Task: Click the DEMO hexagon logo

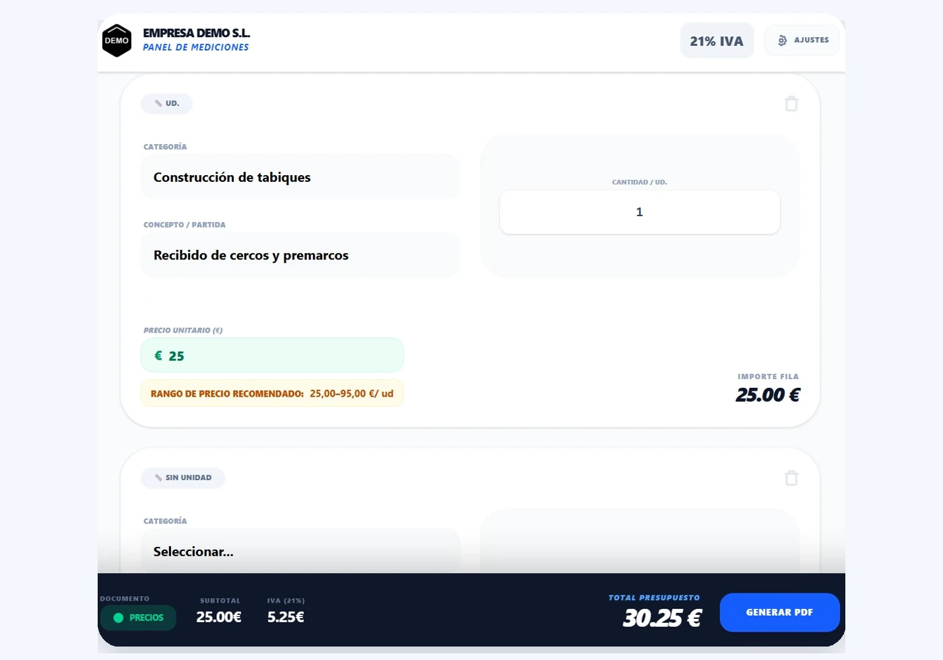Action: [117, 40]
